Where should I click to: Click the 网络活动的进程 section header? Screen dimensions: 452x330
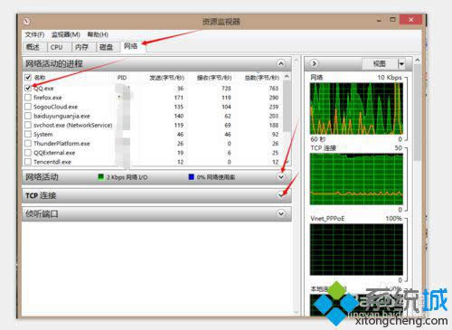156,63
